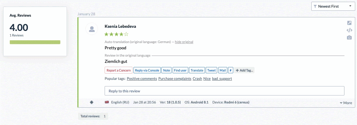Click the camera screenshot icon

[349, 37]
